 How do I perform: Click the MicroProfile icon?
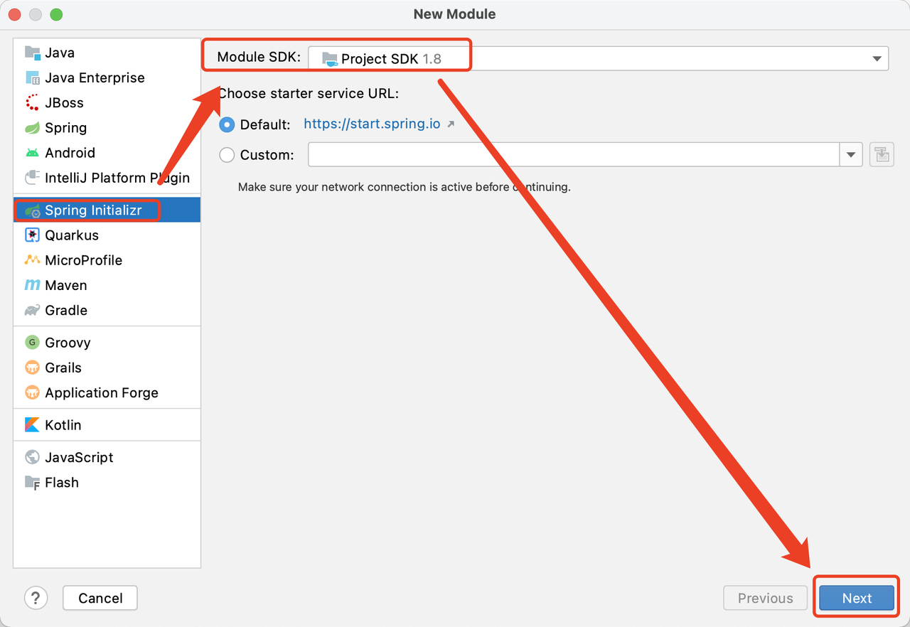tap(33, 260)
